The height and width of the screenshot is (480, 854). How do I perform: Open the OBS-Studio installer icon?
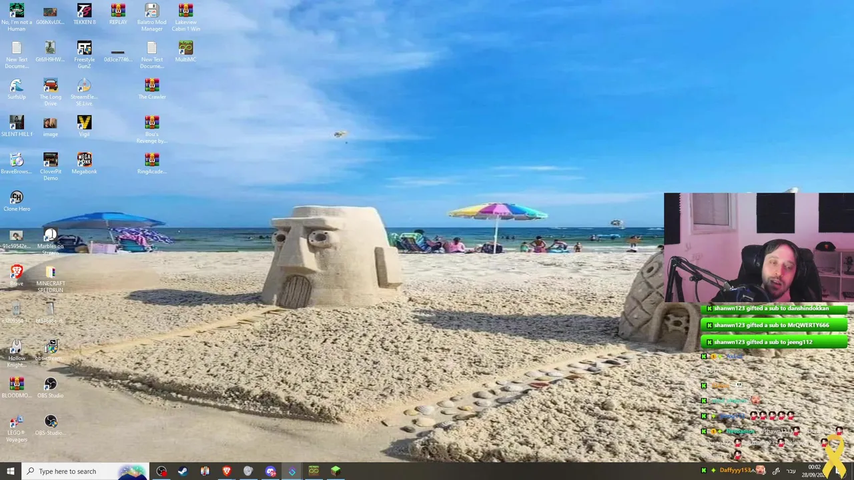coord(50,425)
